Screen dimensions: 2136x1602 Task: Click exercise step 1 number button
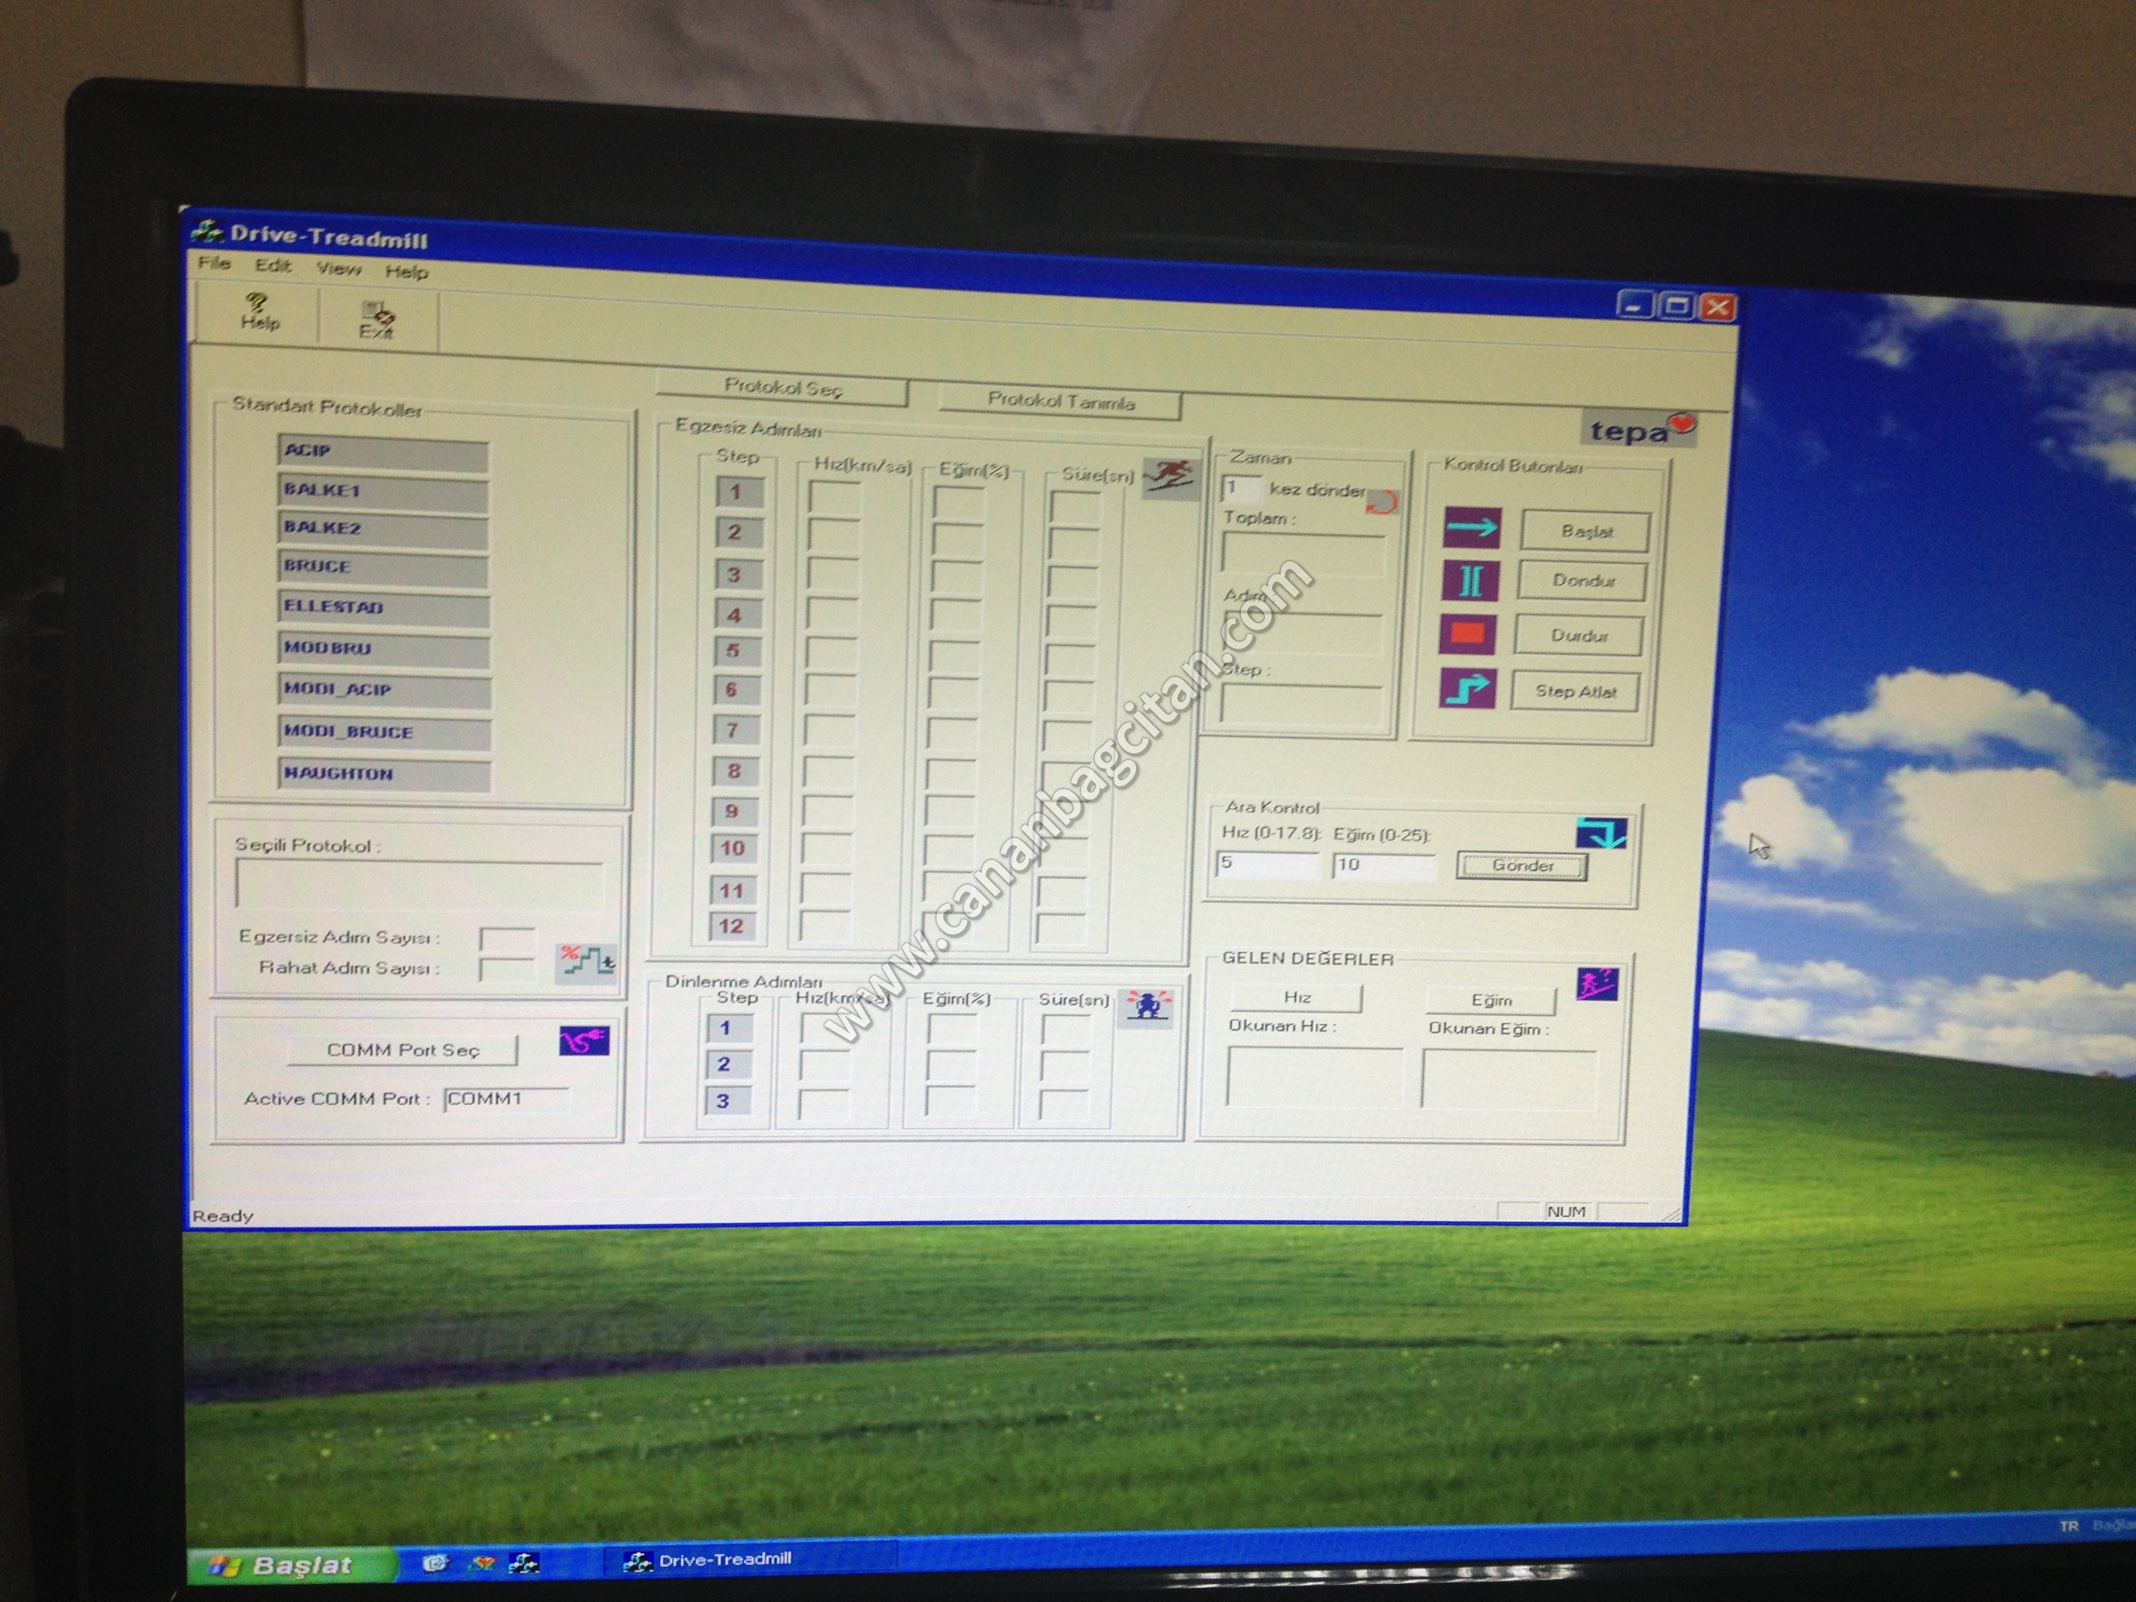739,491
